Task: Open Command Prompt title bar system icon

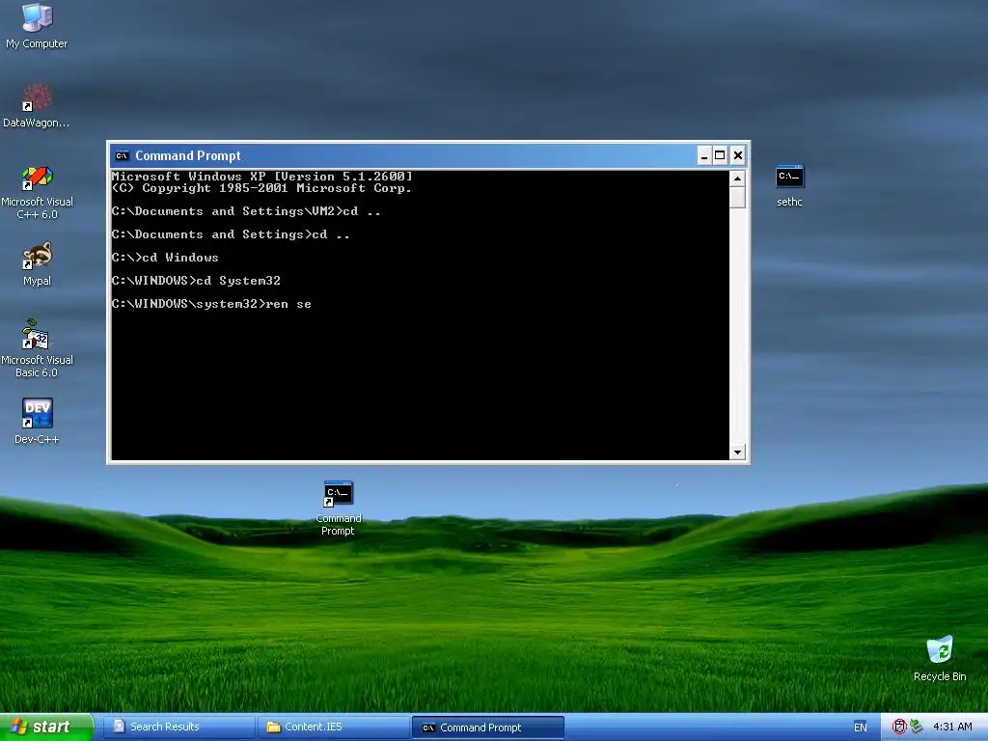Action: coord(123,155)
